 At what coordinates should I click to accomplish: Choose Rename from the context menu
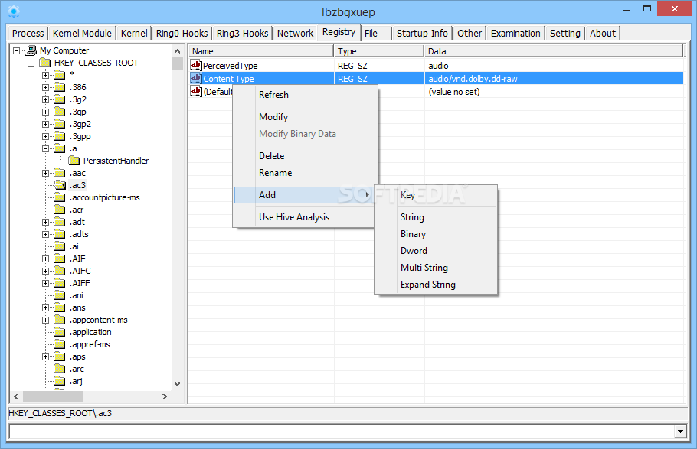306,173
